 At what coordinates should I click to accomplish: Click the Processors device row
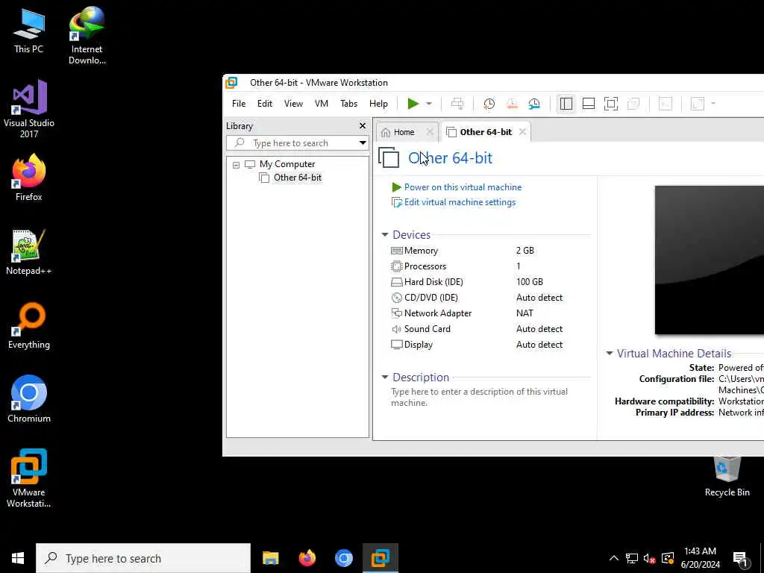(x=489, y=266)
